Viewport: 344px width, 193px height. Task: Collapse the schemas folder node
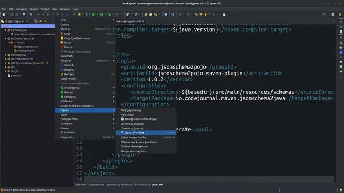[x=9, y=42]
